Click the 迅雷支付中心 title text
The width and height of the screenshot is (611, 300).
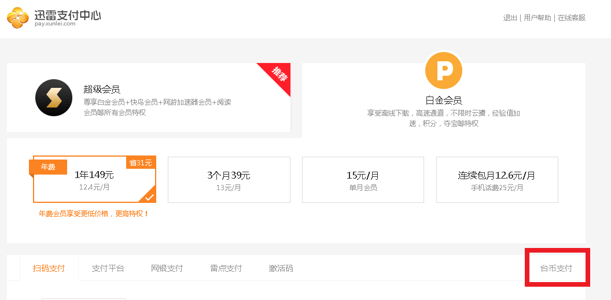pos(68,16)
